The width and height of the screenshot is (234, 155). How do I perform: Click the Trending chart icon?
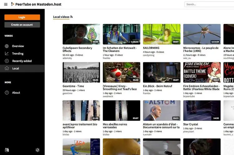(x=7, y=53)
